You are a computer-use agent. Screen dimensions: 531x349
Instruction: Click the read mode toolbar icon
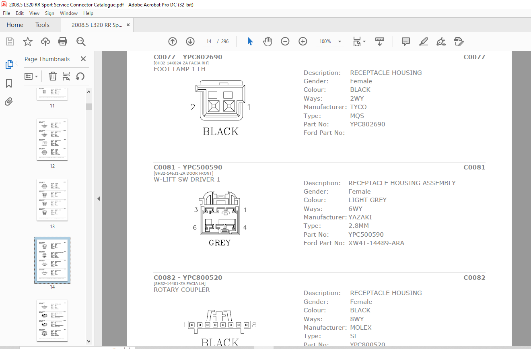(380, 41)
